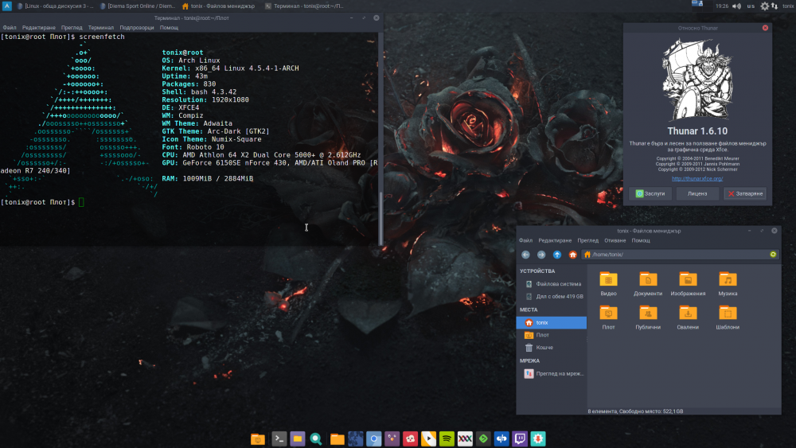Switch keyboard layout indicator 'us'
The height and width of the screenshot is (448, 796).
751,6
